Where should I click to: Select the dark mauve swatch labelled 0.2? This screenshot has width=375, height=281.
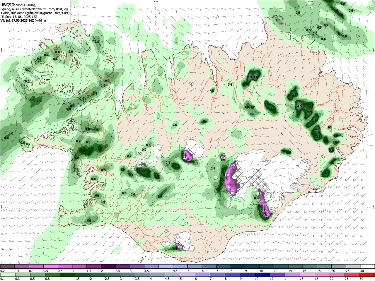tap(8, 267)
